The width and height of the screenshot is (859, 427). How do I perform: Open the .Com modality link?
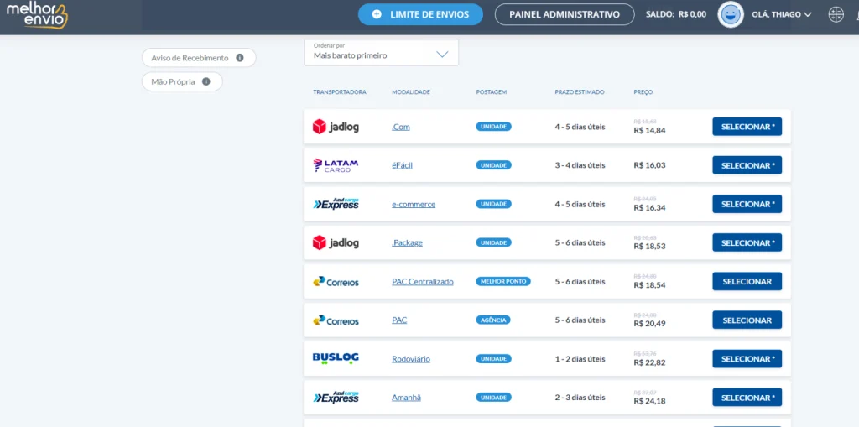(401, 127)
